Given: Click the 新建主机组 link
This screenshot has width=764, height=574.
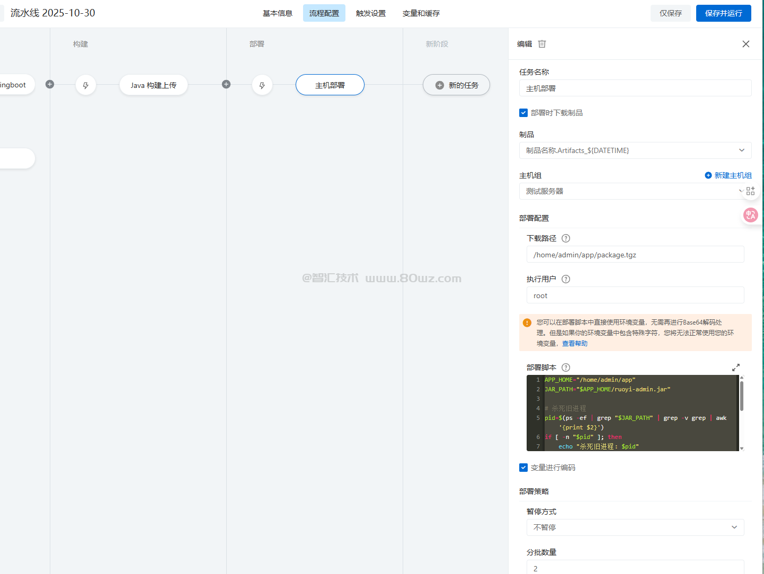Looking at the screenshot, I should [729, 175].
